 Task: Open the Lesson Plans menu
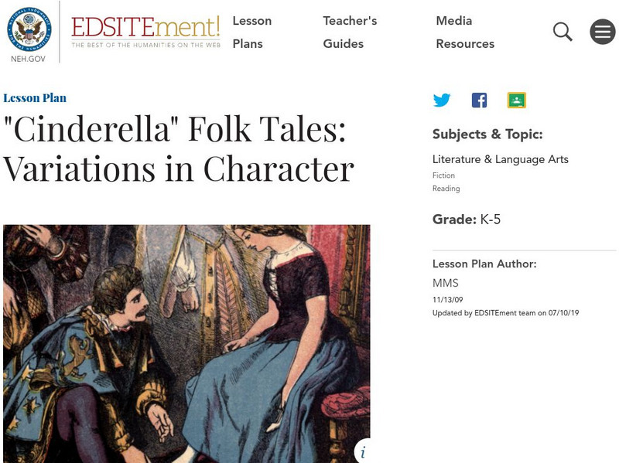(251, 32)
